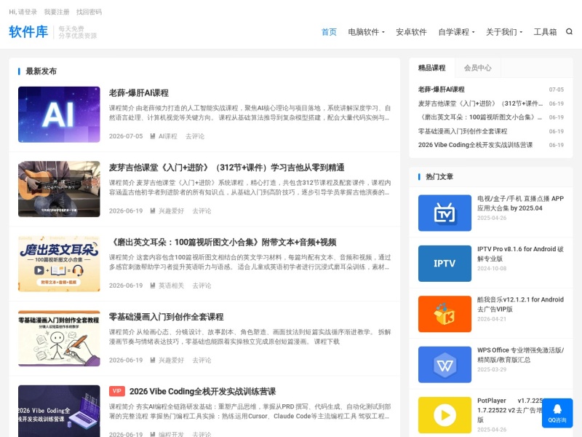Click the 最新发布 section heading

41,71
